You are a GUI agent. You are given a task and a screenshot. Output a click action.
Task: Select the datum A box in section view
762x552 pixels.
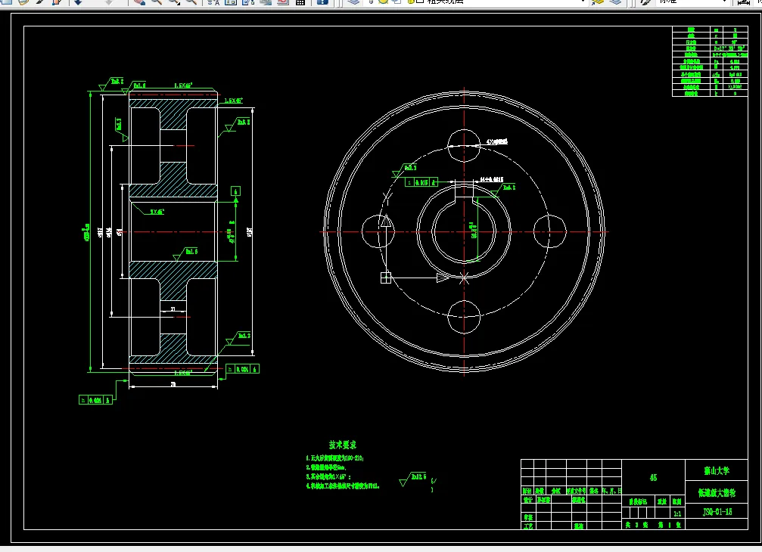(235, 191)
